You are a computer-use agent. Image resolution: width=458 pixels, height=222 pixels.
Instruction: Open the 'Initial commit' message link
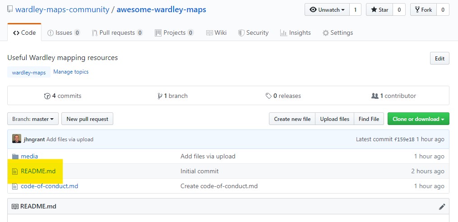(199, 171)
